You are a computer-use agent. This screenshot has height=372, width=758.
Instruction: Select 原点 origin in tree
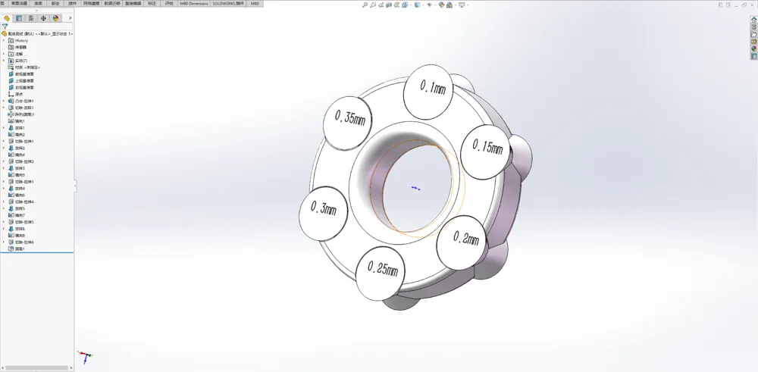click(x=15, y=95)
